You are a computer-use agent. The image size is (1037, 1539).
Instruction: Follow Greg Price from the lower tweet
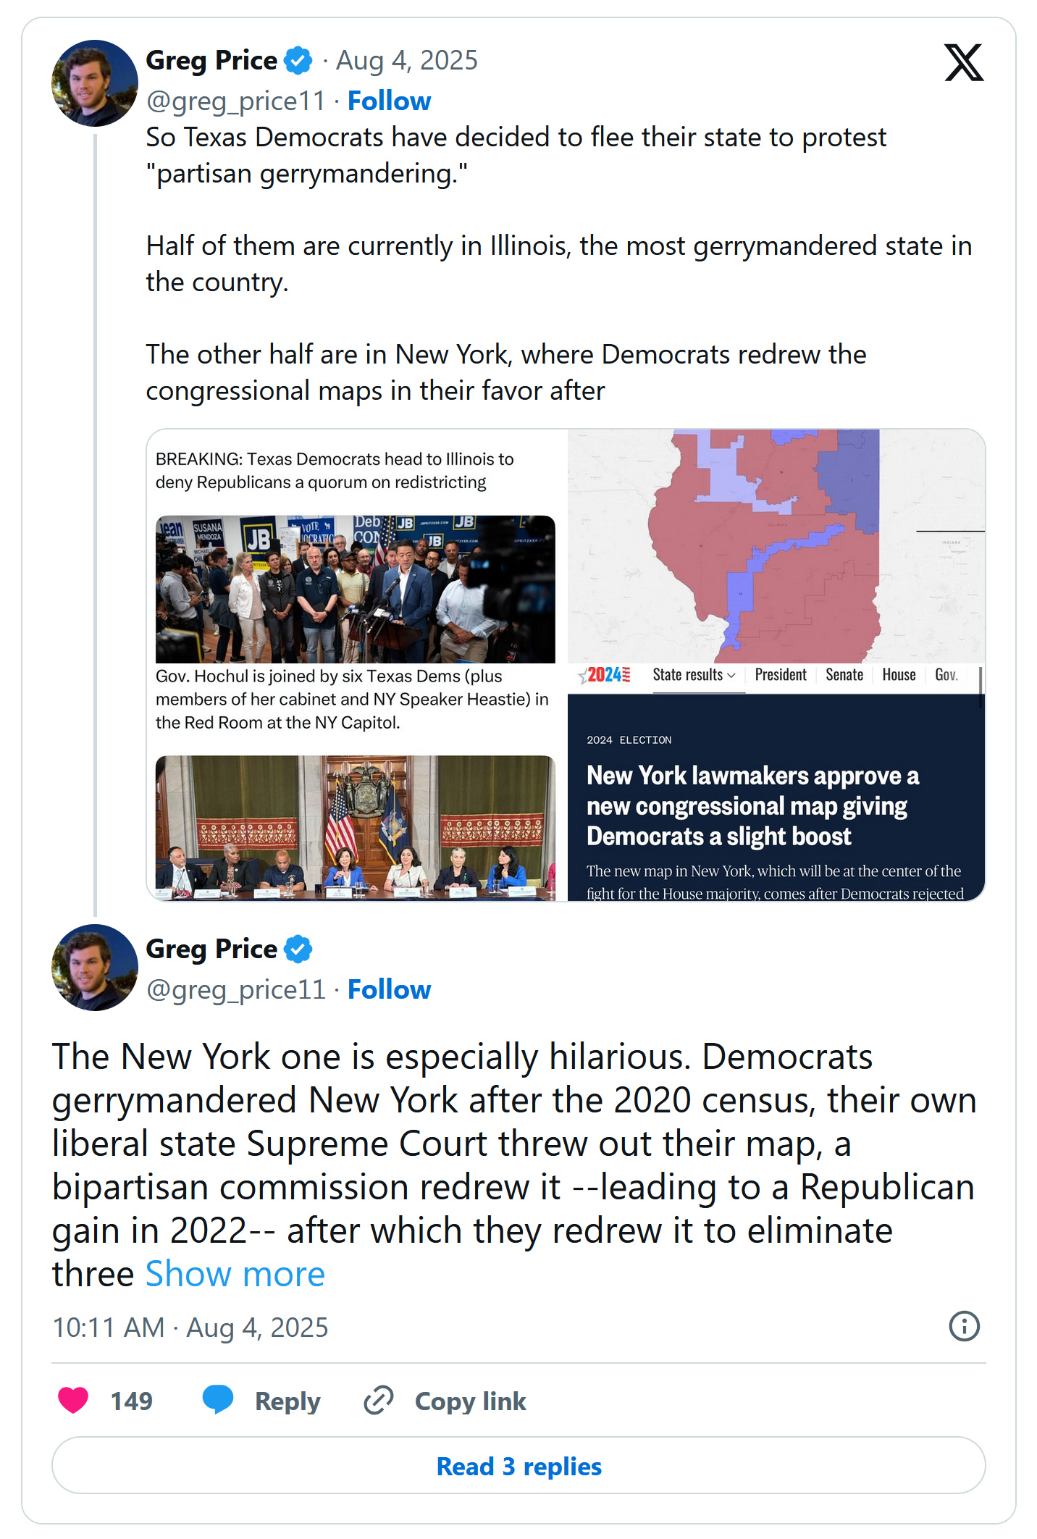tap(389, 989)
